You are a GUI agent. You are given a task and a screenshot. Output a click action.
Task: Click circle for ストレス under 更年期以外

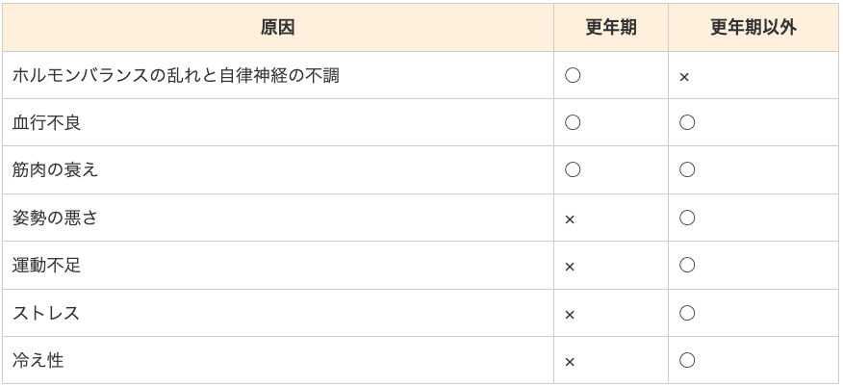[687, 313]
